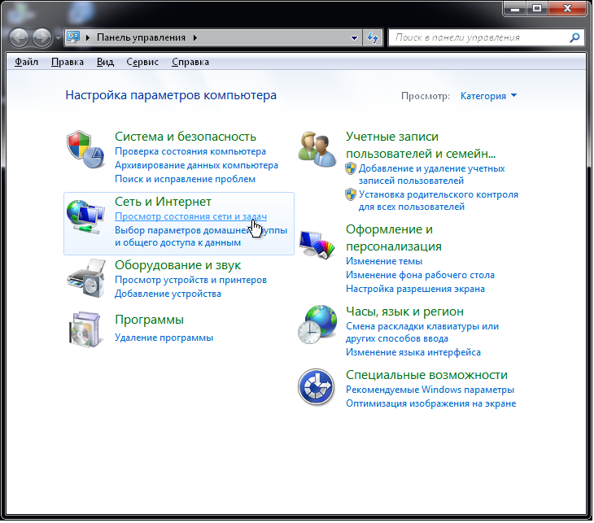Open the Network and Internet globe icon
594x523 pixels.
tap(85, 217)
